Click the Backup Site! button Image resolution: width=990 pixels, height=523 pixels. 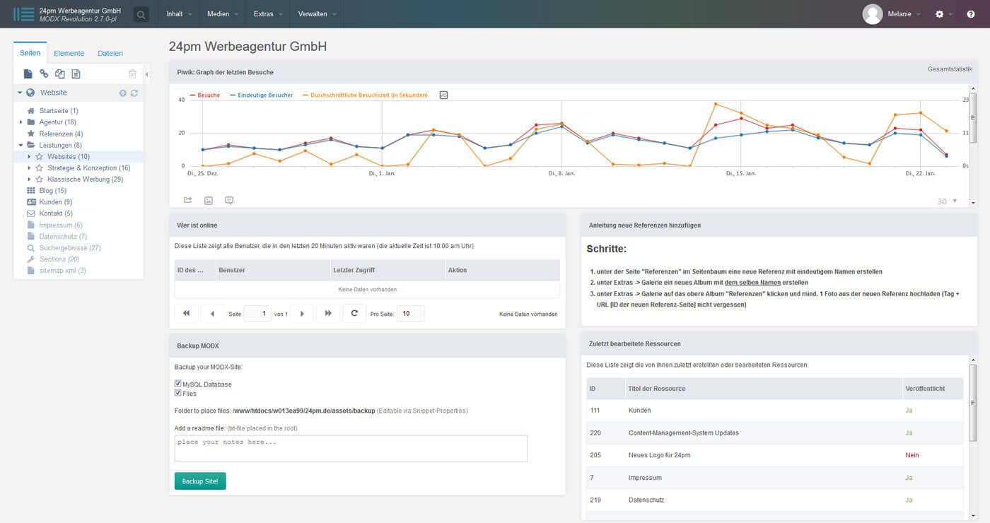pyautogui.click(x=200, y=481)
